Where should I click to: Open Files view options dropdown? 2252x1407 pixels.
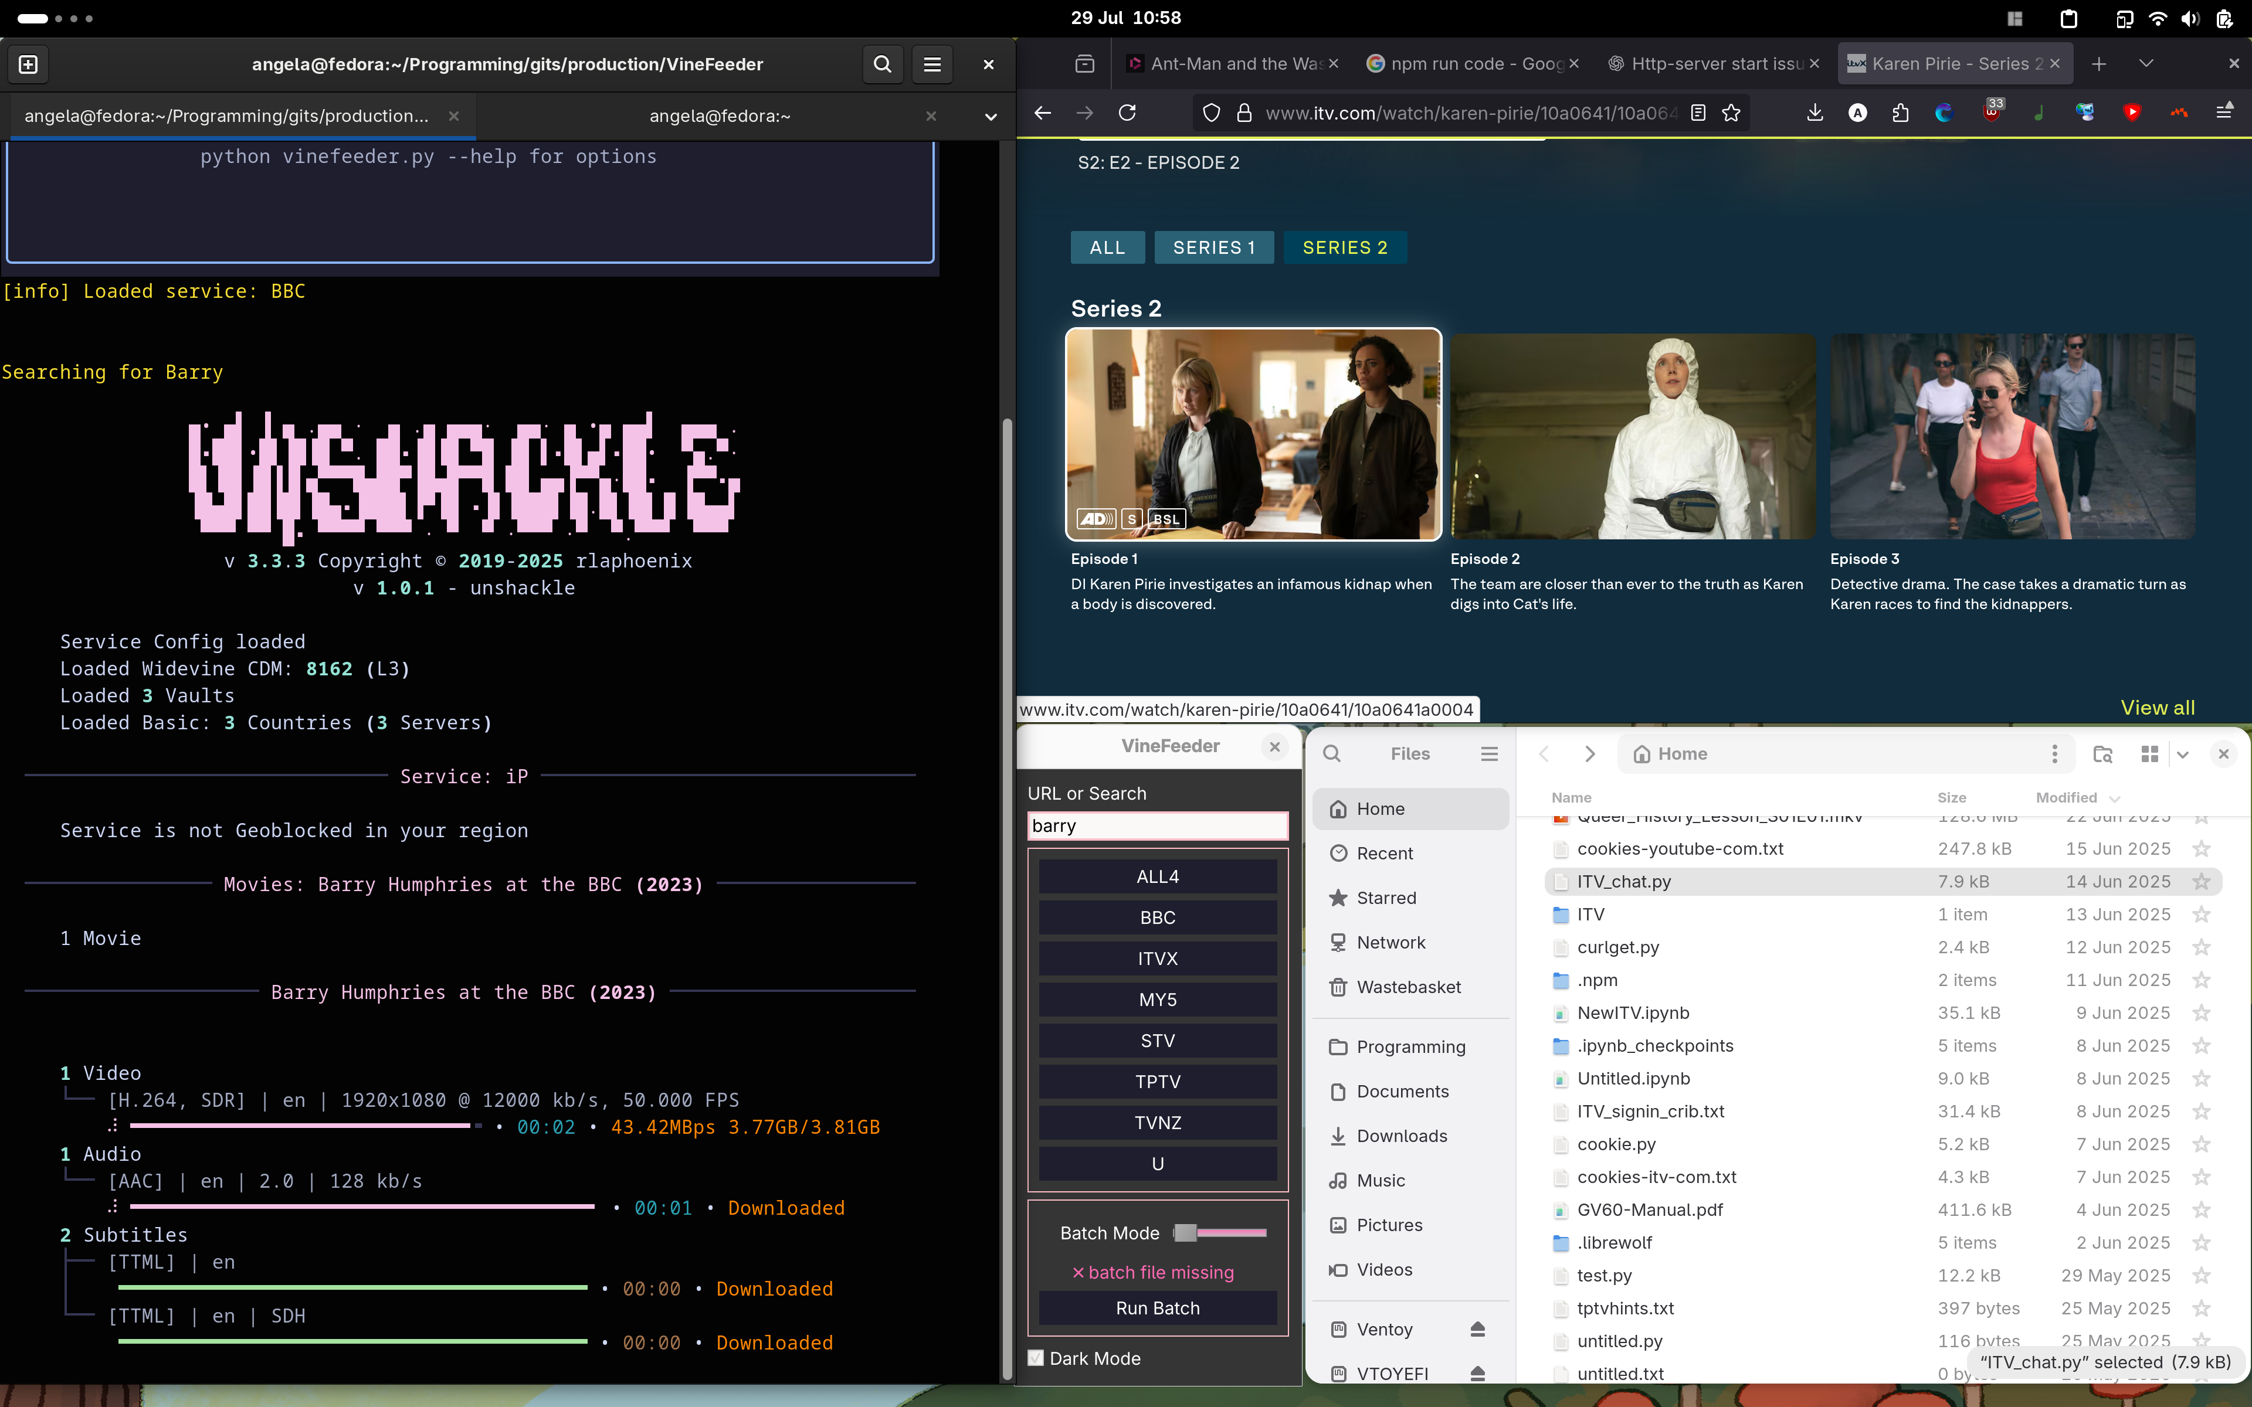pyautogui.click(x=2183, y=754)
